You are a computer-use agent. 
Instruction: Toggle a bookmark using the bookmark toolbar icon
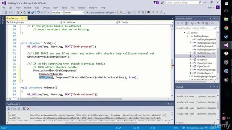148,13
